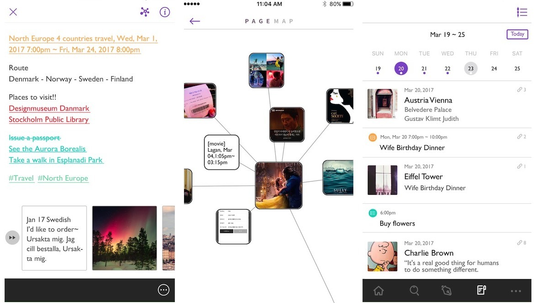
Task: Select Monday 20 in the week strip
Action: [x=401, y=69]
